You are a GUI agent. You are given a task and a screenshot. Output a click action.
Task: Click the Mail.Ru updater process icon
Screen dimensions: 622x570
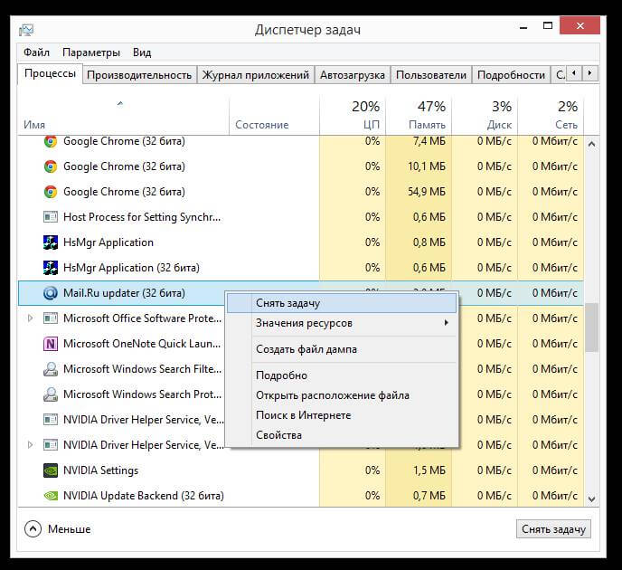pos(51,293)
